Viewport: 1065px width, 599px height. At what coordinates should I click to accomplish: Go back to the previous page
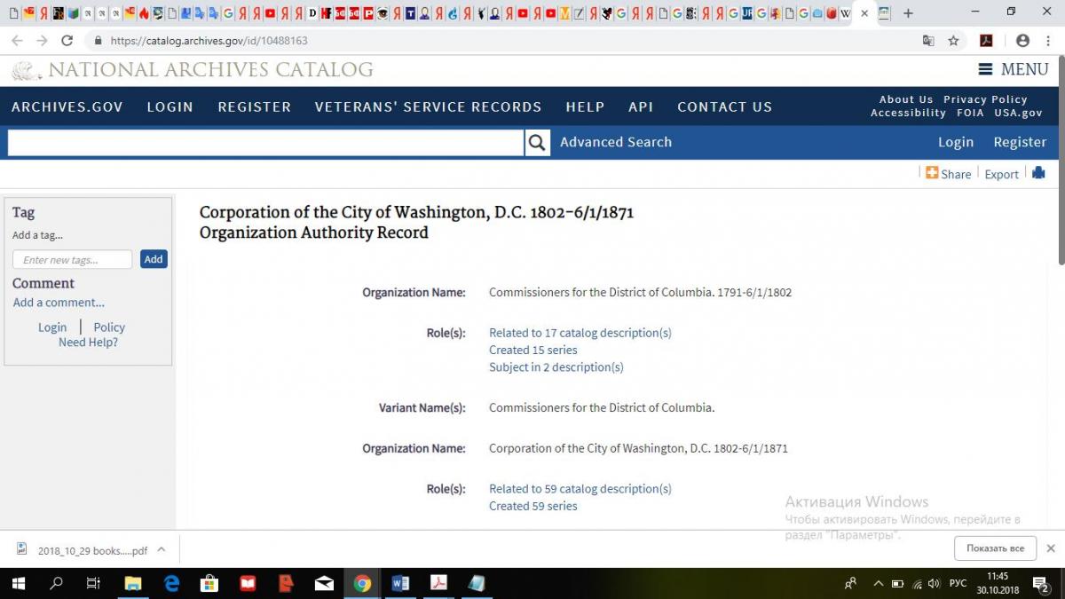pyautogui.click(x=17, y=41)
